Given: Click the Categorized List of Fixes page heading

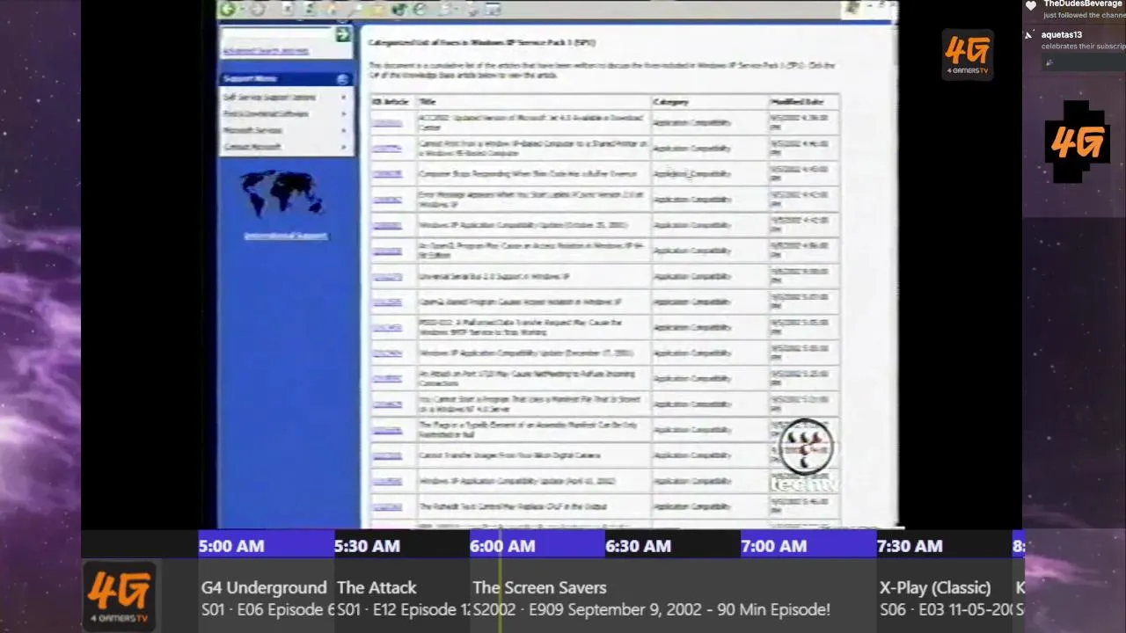Looking at the screenshot, I should click(482, 42).
